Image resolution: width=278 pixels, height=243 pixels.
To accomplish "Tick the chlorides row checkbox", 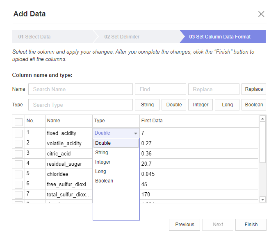I will (x=18, y=174).
